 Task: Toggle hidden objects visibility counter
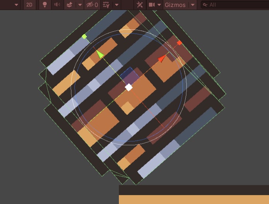[92, 5]
